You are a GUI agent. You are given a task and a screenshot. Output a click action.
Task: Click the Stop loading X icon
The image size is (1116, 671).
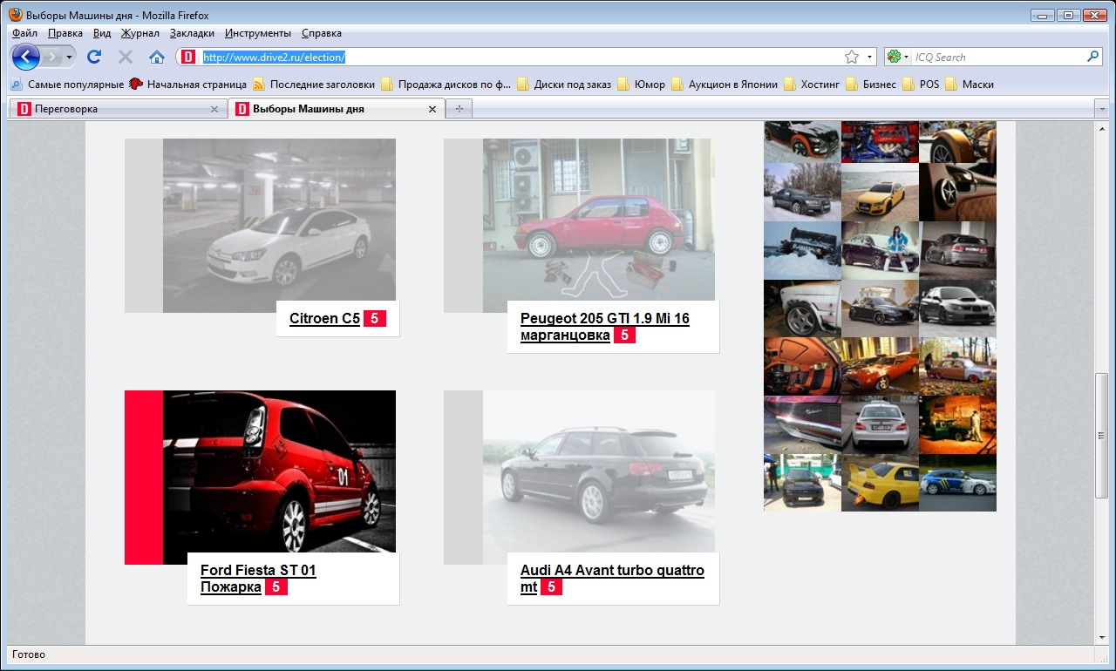[126, 57]
